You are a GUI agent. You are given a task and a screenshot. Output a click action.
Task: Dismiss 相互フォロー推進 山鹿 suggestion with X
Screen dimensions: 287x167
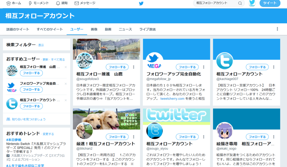click(66, 67)
